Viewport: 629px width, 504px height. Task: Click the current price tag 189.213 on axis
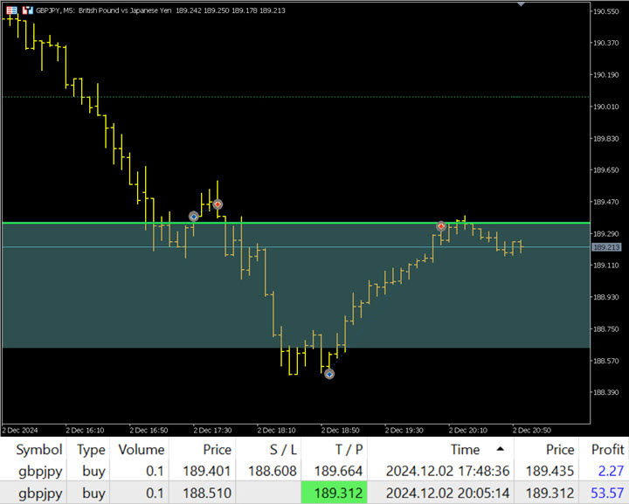point(605,247)
